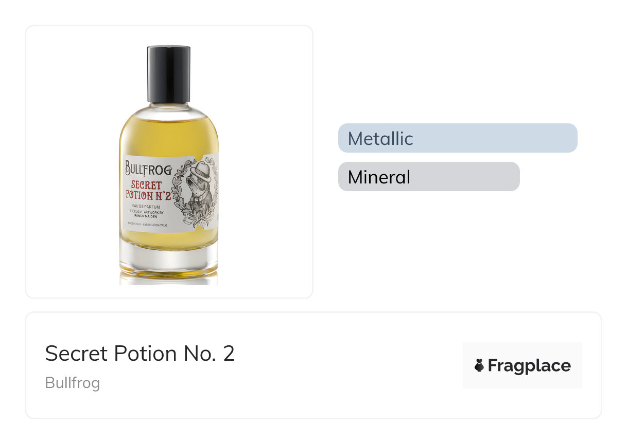Click the black cap of the bottle
This screenshot has width=627, height=444.
(169, 74)
